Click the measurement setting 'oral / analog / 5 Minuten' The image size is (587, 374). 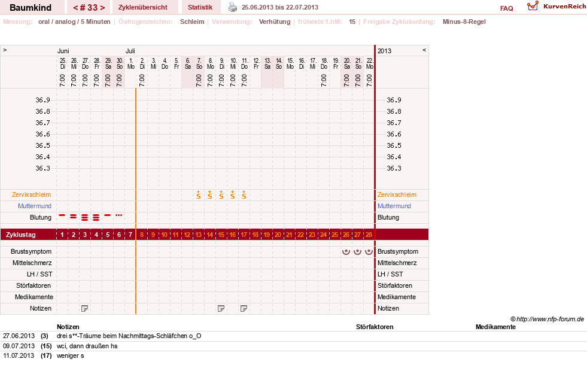point(74,22)
